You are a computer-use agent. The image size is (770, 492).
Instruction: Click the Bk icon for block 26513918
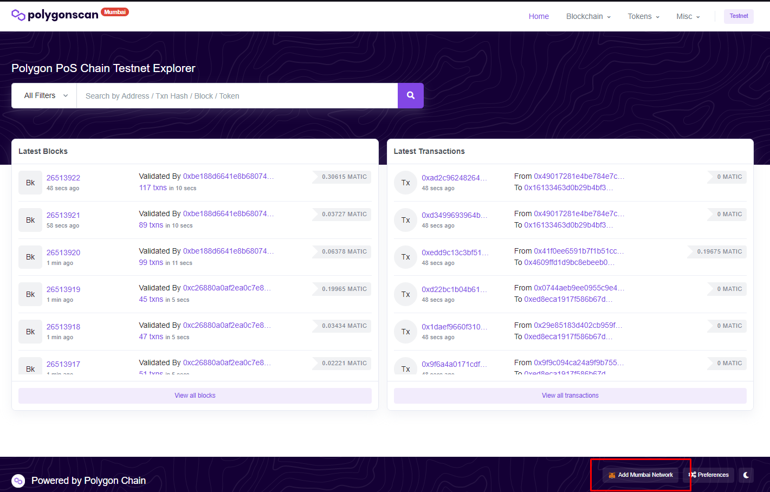[30, 332]
